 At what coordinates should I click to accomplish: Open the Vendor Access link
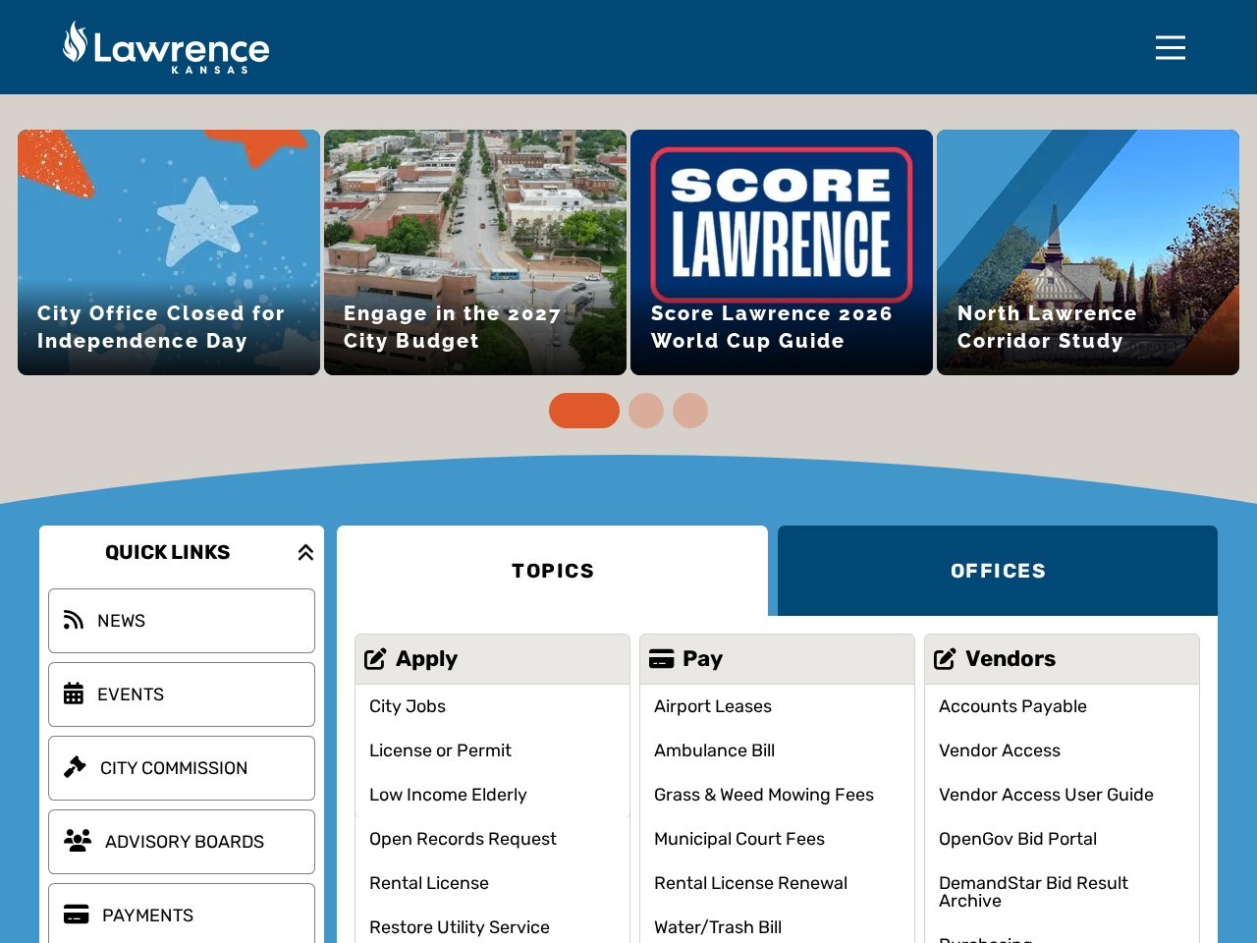(1000, 750)
